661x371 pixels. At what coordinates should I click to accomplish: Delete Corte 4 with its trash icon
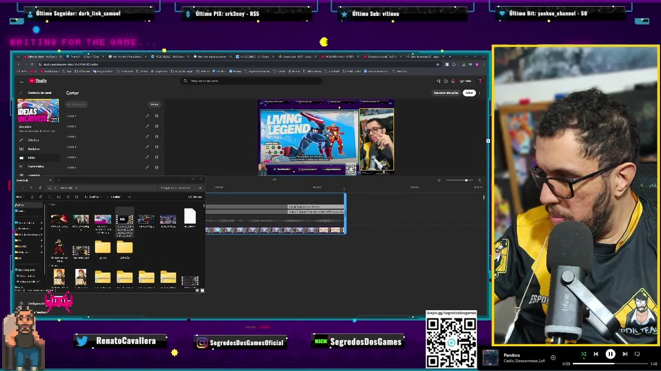tap(156, 147)
